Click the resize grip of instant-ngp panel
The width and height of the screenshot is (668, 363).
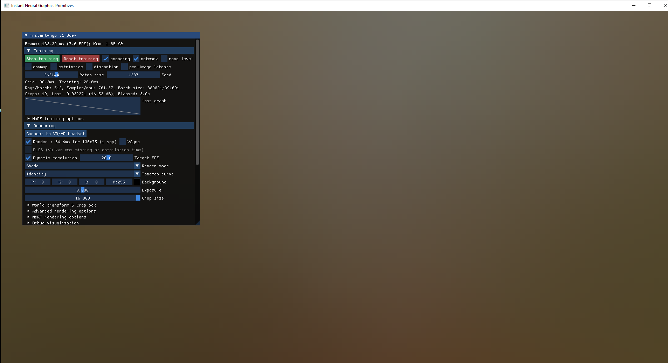pos(197,223)
